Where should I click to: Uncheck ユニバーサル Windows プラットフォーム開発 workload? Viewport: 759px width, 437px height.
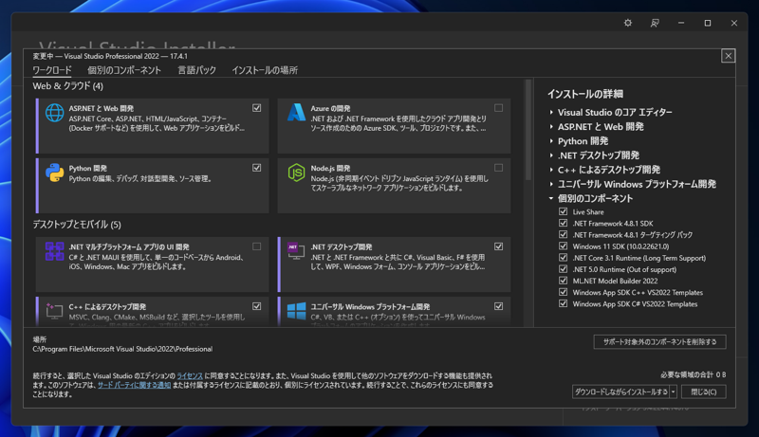pos(499,306)
